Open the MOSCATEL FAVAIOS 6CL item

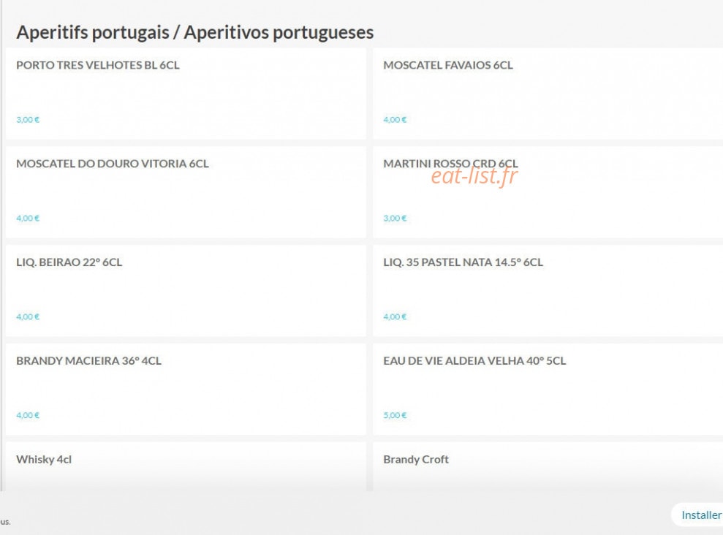[x=548, y=94]
